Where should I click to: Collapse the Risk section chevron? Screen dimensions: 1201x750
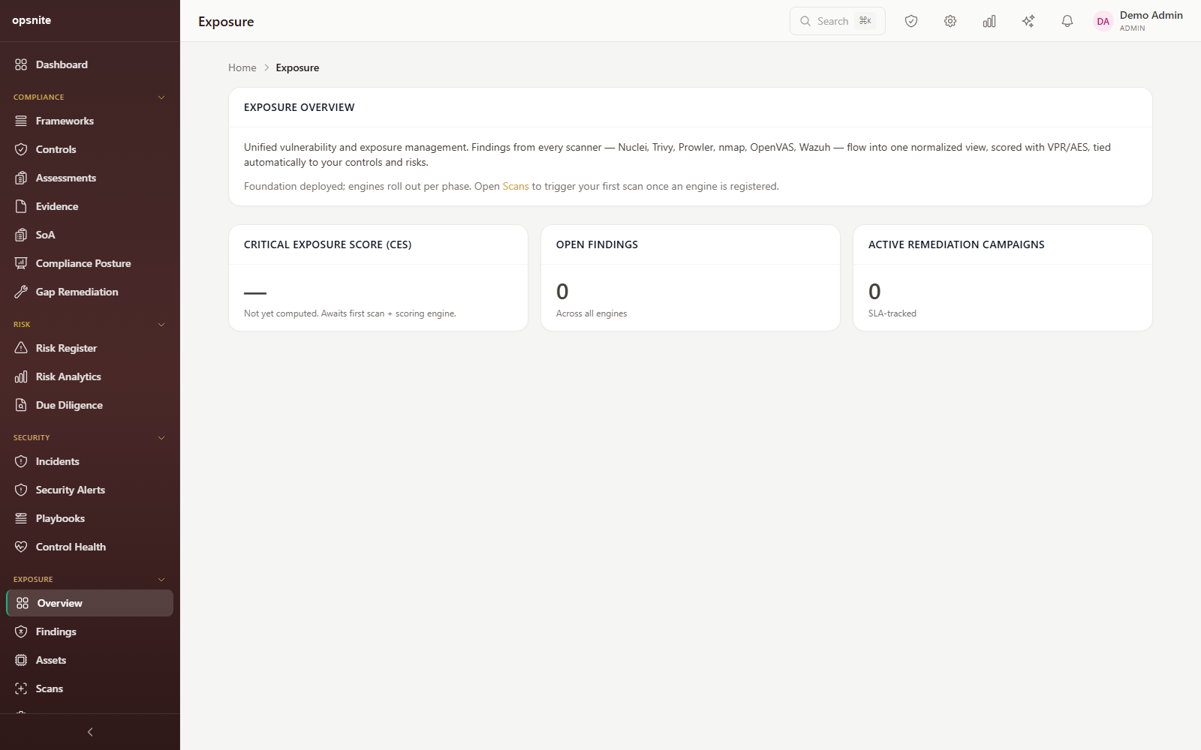point(161,325)
